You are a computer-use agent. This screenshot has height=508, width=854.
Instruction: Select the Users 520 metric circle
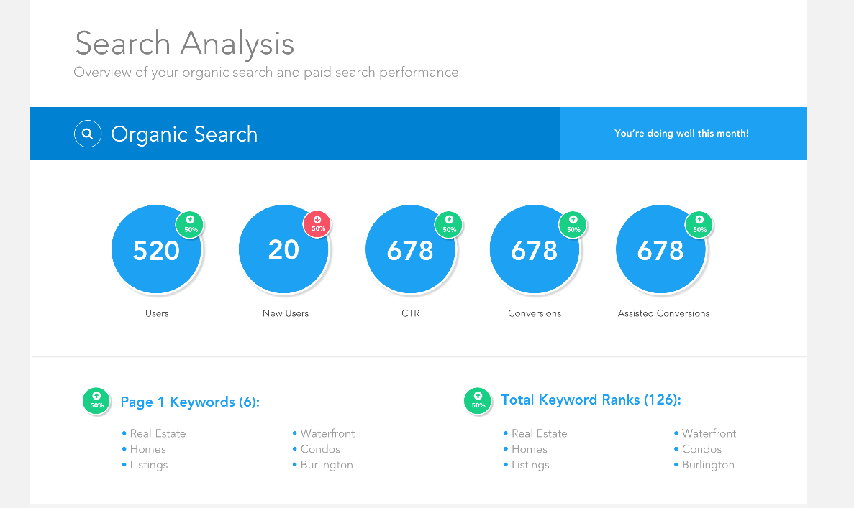pyautogui.click(x=156, y=250)
